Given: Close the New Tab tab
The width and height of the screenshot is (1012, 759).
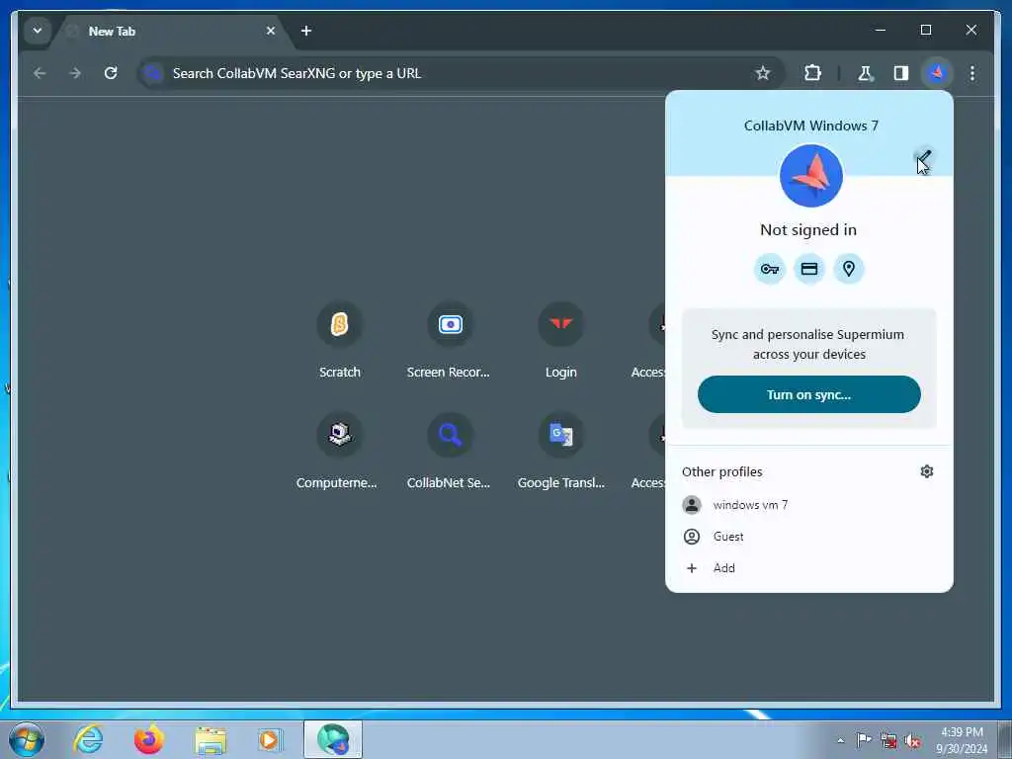Looking at the screenshot, I should point(271,31).
